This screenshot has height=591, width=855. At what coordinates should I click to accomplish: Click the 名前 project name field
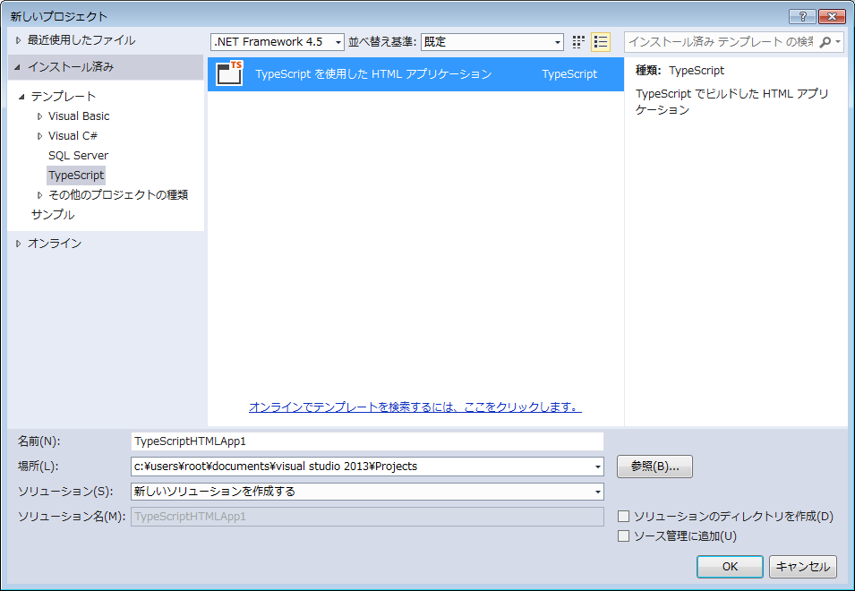pyautogui.click(x=367, y=441)
